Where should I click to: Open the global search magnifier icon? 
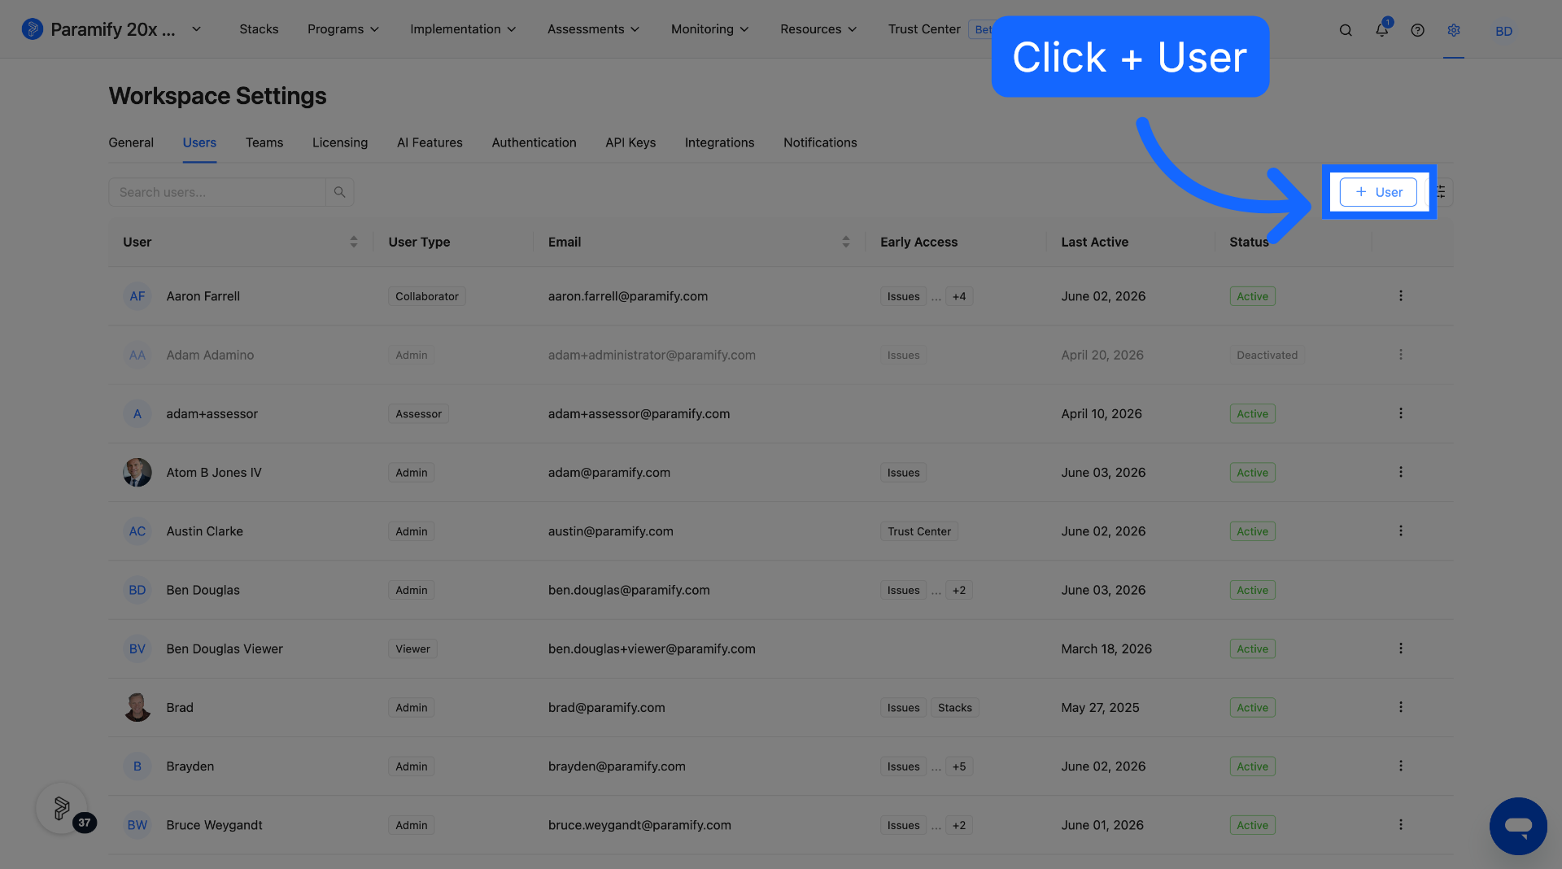(x=1346, y=30)
